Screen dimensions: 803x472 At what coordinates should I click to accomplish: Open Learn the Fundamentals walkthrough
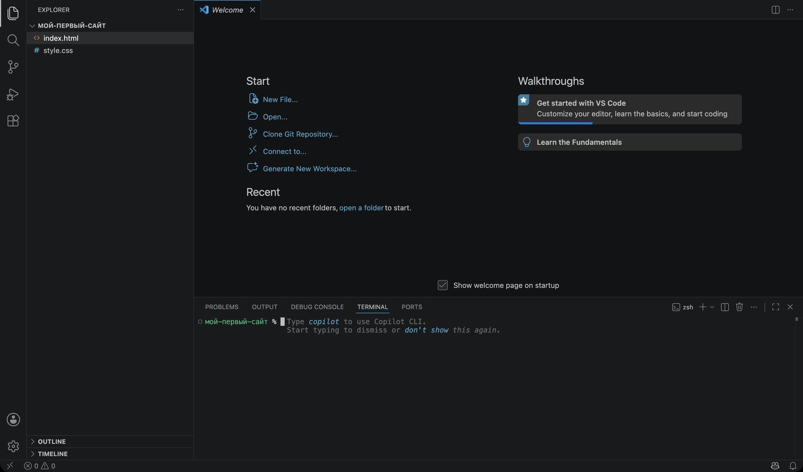630,142
